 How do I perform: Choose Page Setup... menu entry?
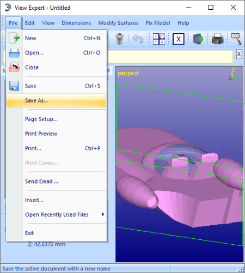tap(56, 119)
